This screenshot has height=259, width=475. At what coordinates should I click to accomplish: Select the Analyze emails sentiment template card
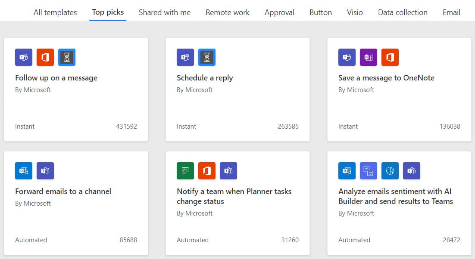coord(396,196)
